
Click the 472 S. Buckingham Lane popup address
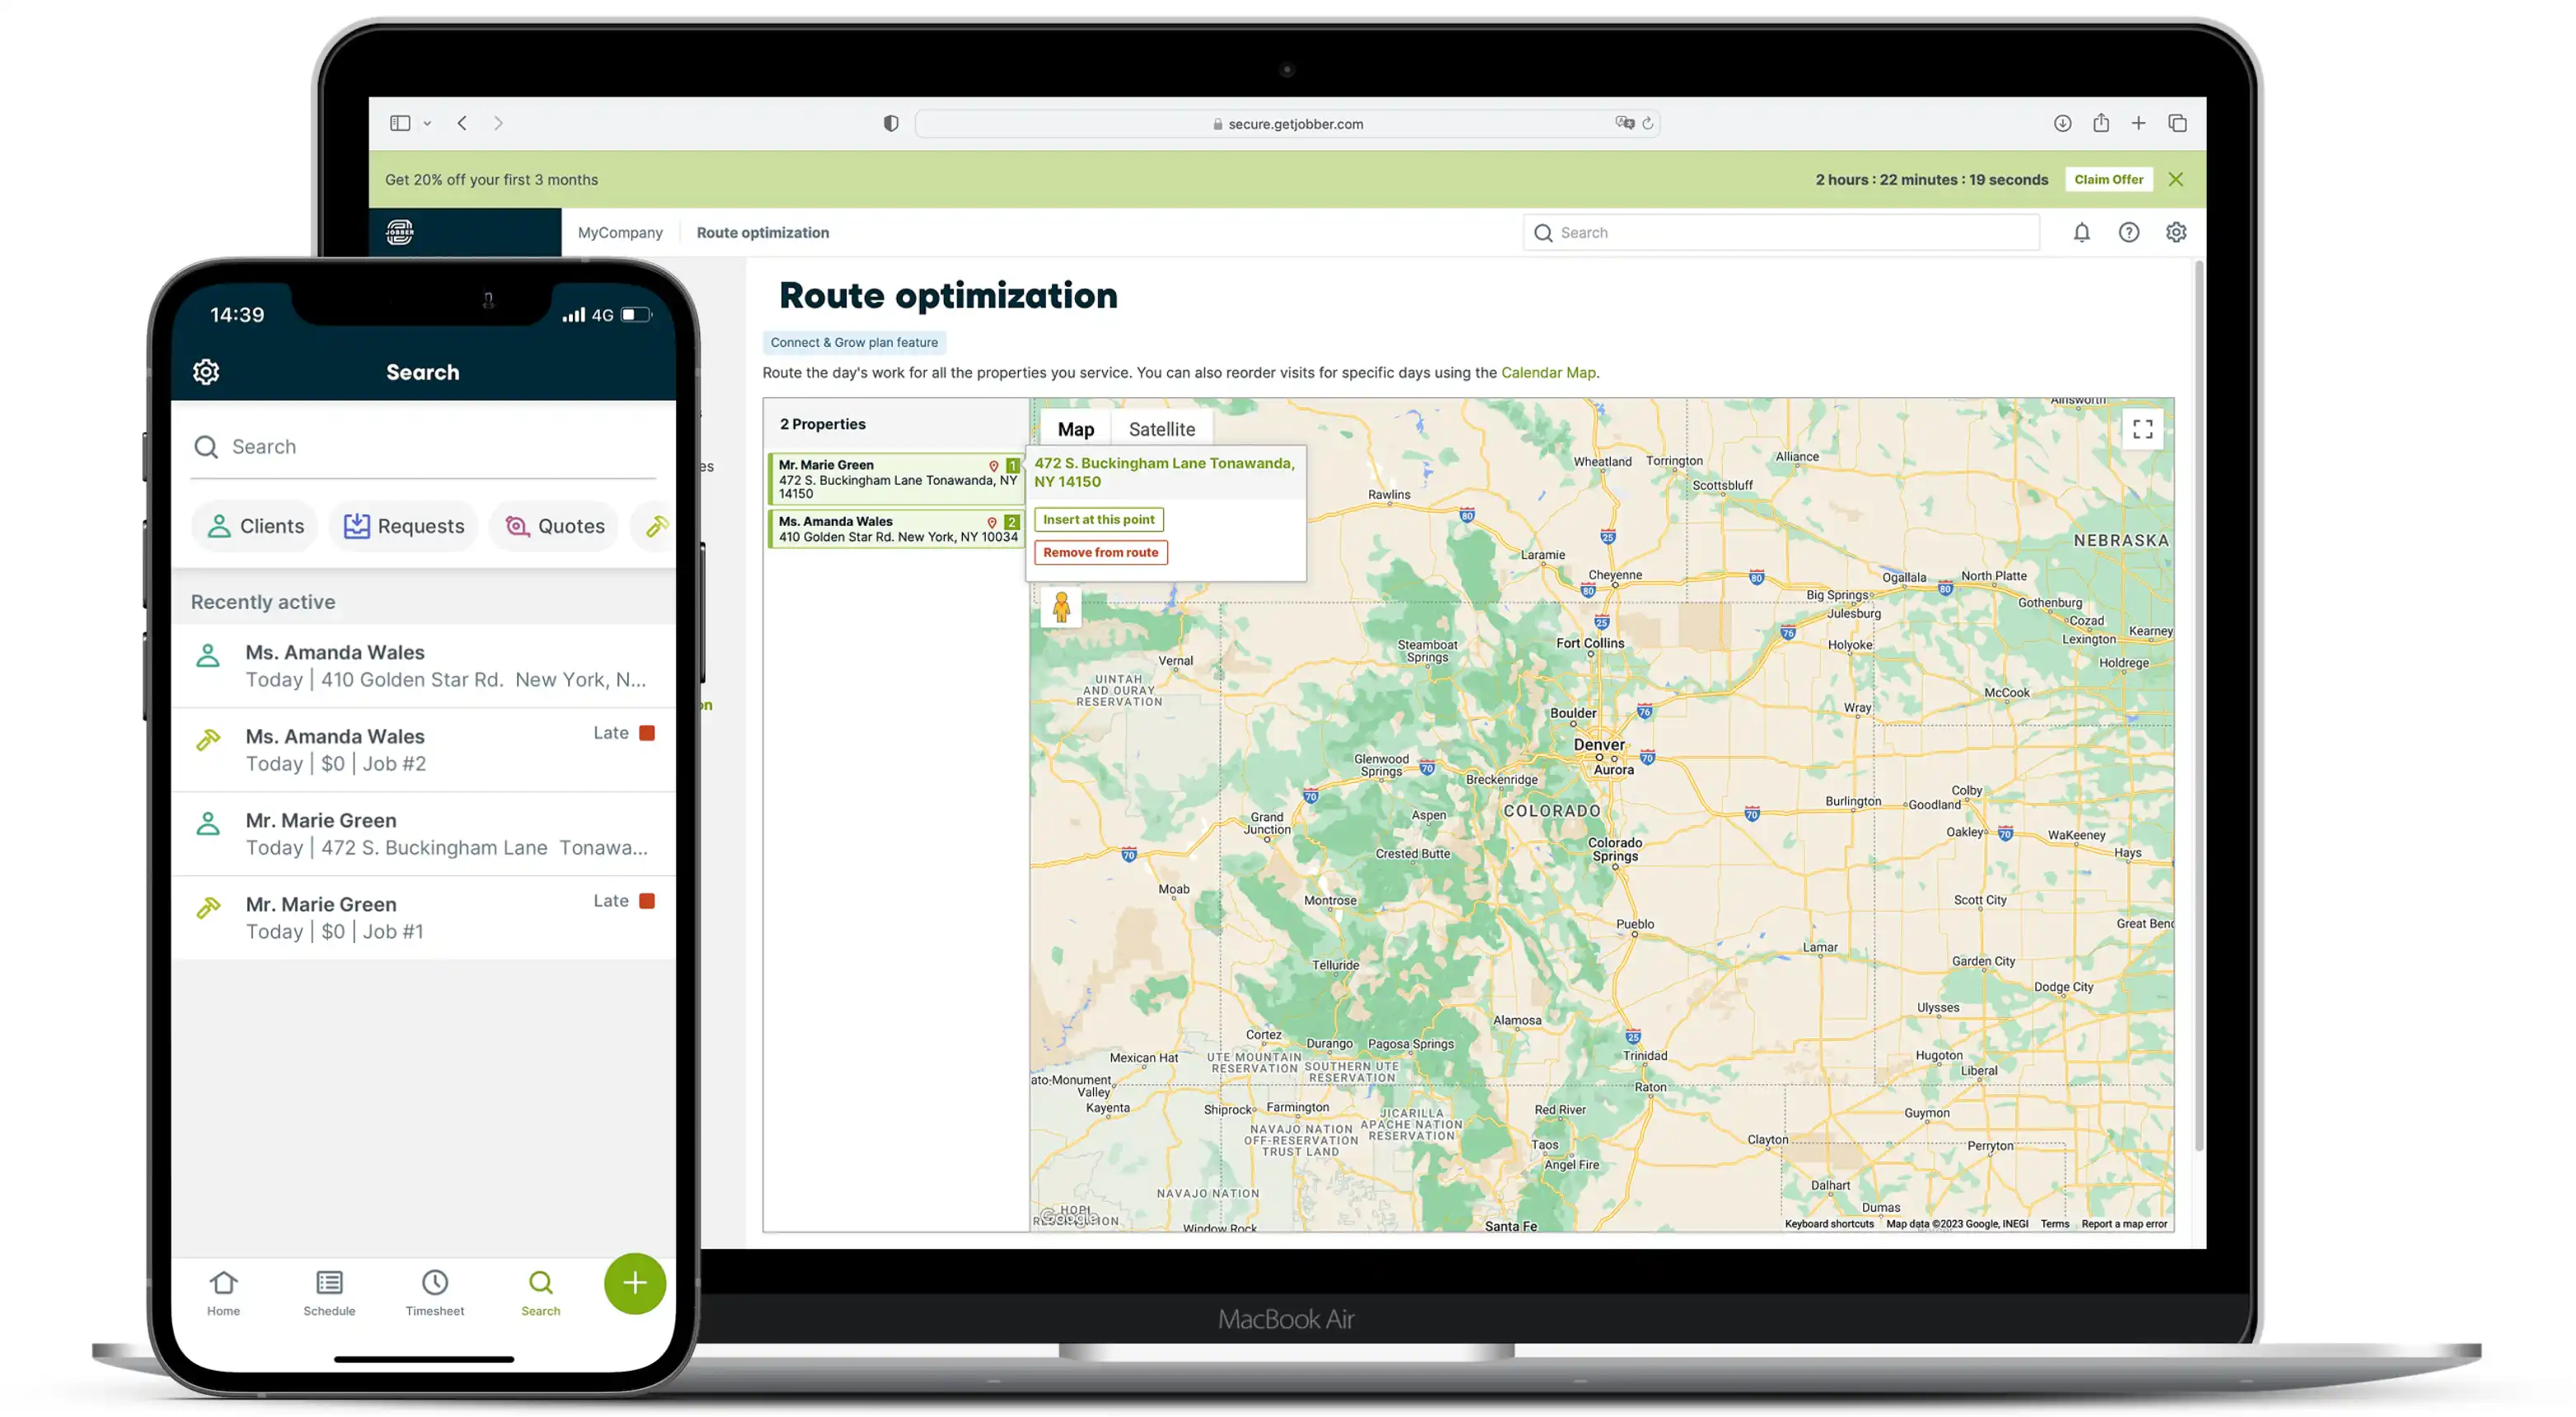1164,472
